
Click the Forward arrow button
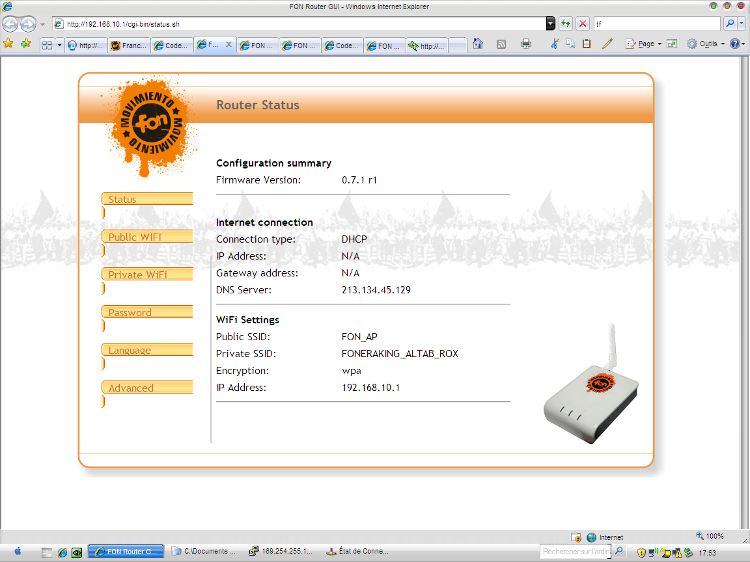pos(28,23)
